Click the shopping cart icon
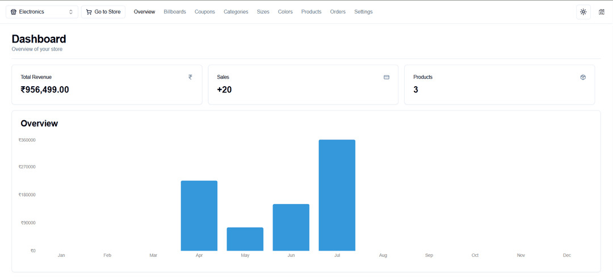 89,12
